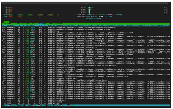173x109 pixels.
Task: Select the ControlCenter process row
Action: click(86, 35)
